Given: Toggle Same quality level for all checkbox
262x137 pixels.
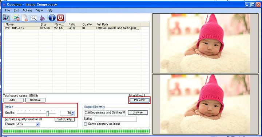Looking at the screenshot, I should pos(7,119).
